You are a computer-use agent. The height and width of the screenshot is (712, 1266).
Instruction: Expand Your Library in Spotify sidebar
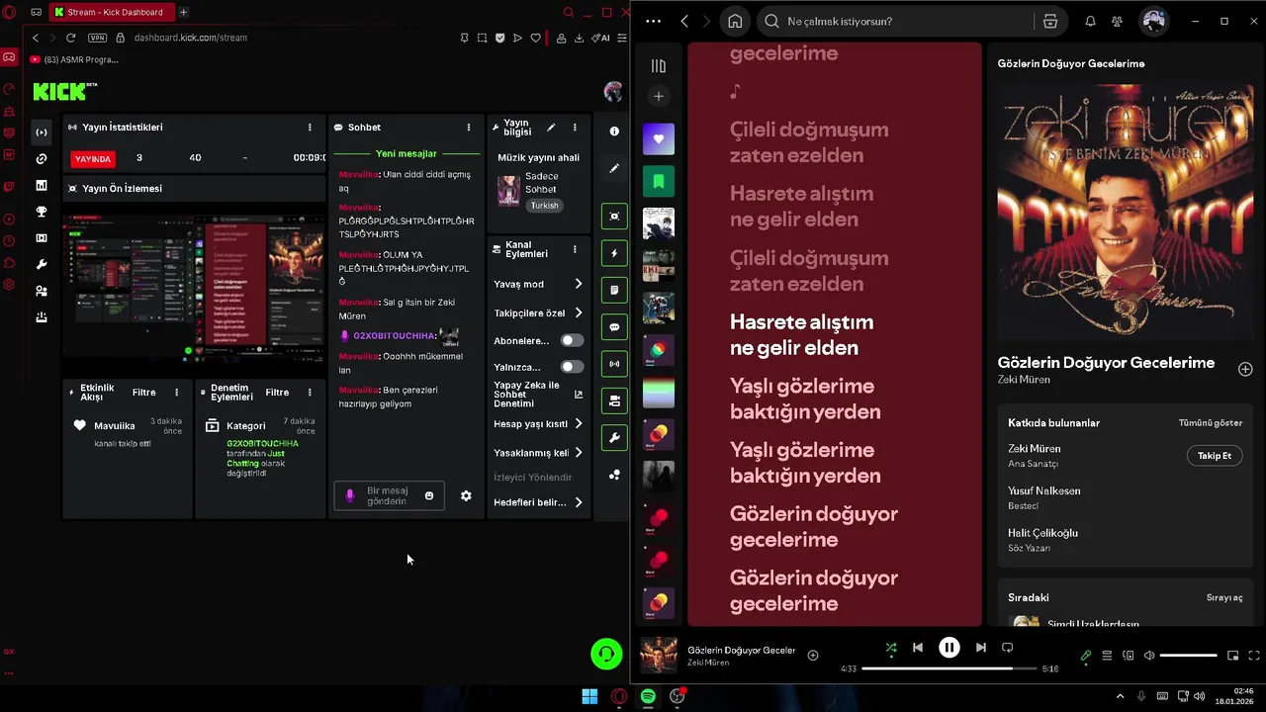coord(659,66)
